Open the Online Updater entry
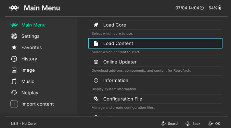Viewport: 231px width, 128px height. pos(155,62)
